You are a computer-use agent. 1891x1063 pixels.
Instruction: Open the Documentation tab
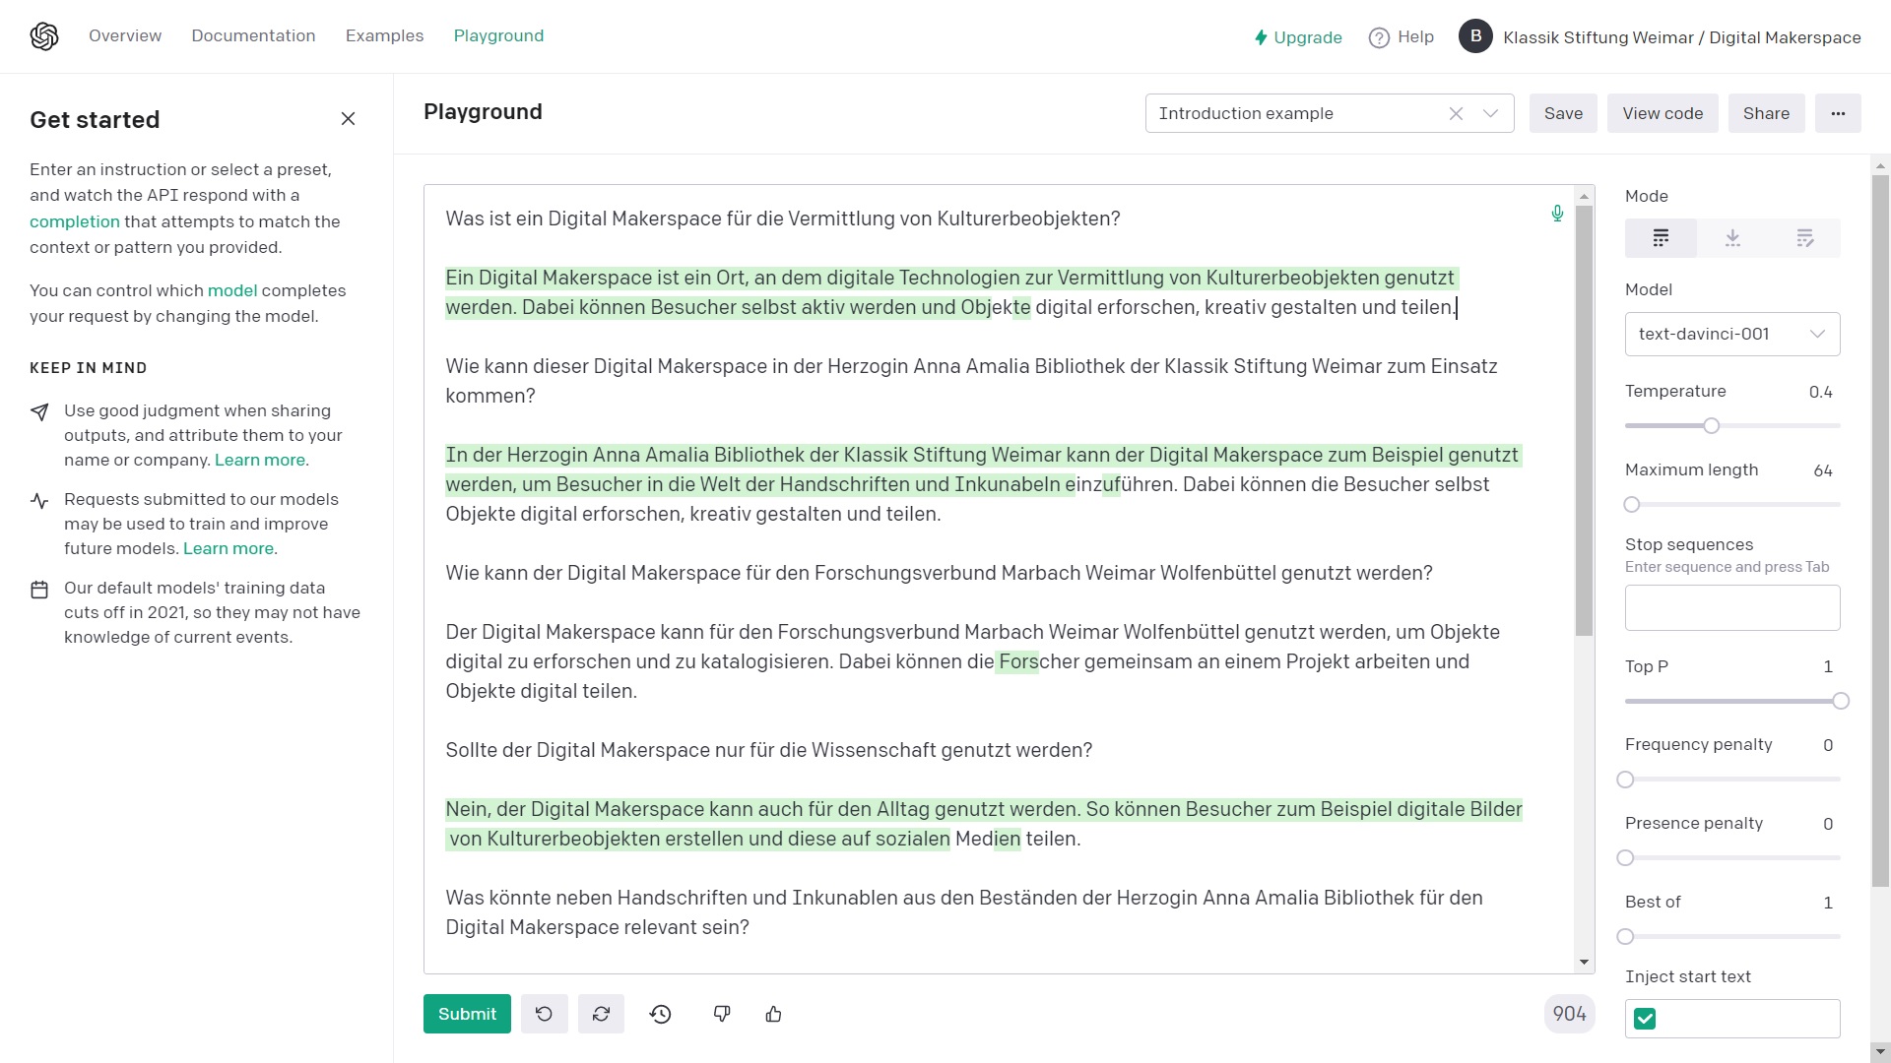pyautogui.click(x=253, y=35)
